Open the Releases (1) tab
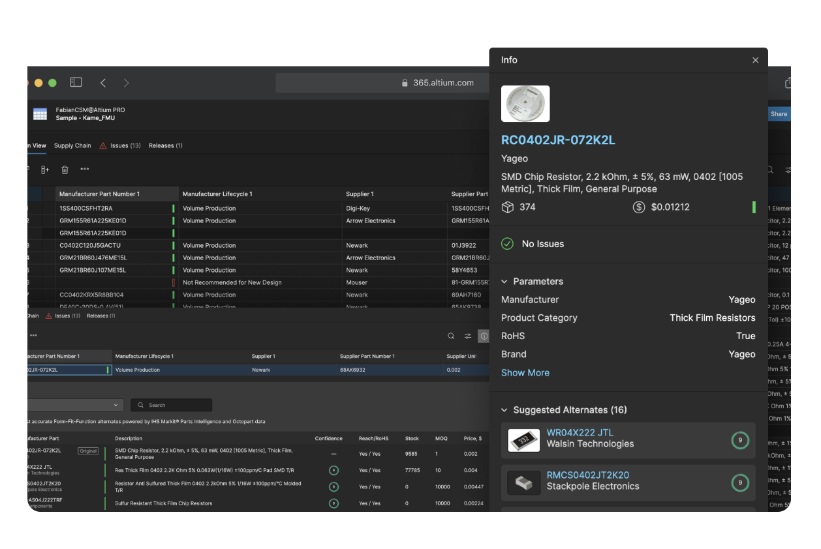821x549 pixels. tap(165, 145)
